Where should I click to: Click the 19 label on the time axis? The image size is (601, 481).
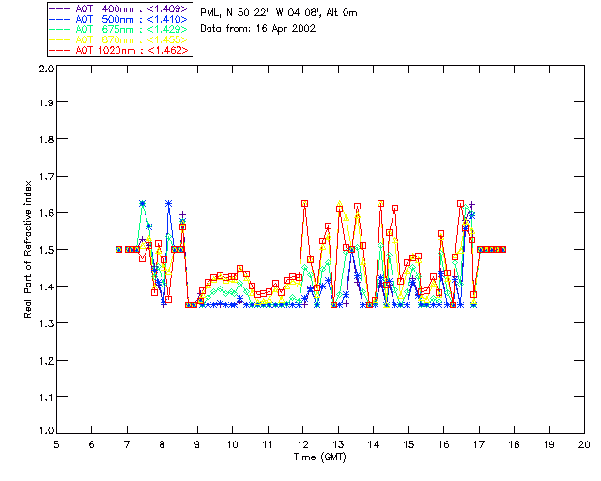point(549,444)
